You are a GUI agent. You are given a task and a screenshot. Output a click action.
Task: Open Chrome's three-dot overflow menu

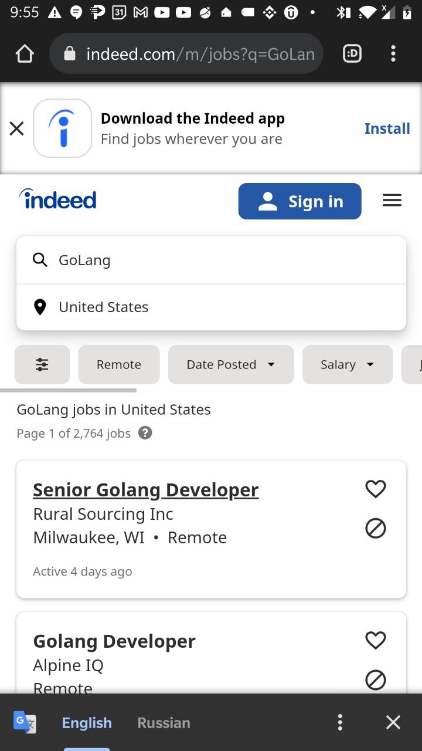point(393,54)
